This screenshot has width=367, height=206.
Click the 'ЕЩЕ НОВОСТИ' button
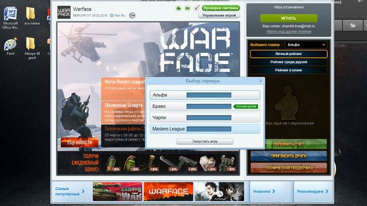pyautogui.click(x=80, y=142)
